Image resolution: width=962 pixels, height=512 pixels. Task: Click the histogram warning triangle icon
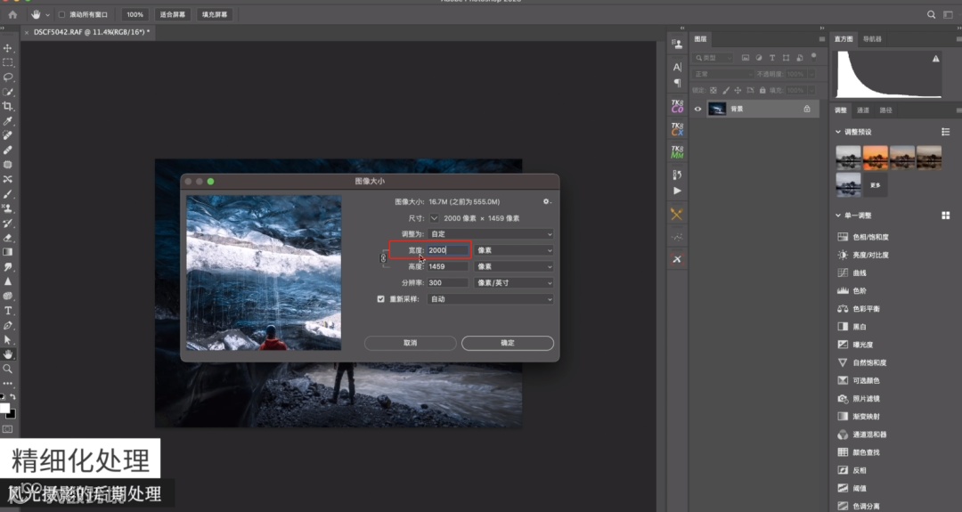tap(935, 59)
